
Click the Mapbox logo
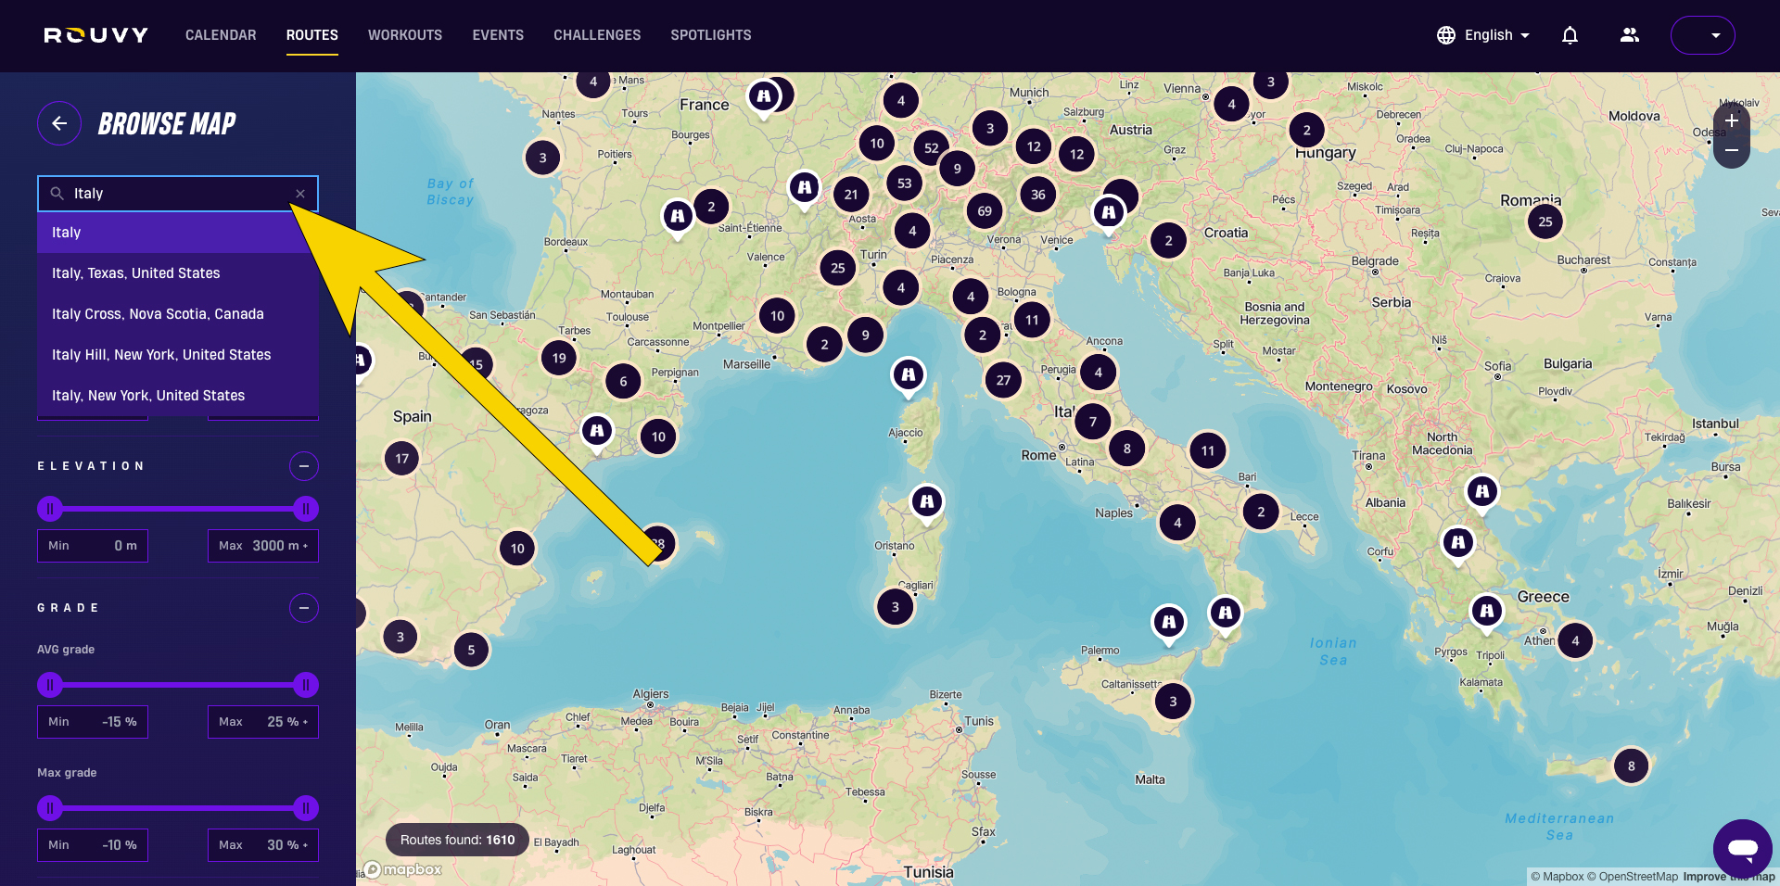404,869
